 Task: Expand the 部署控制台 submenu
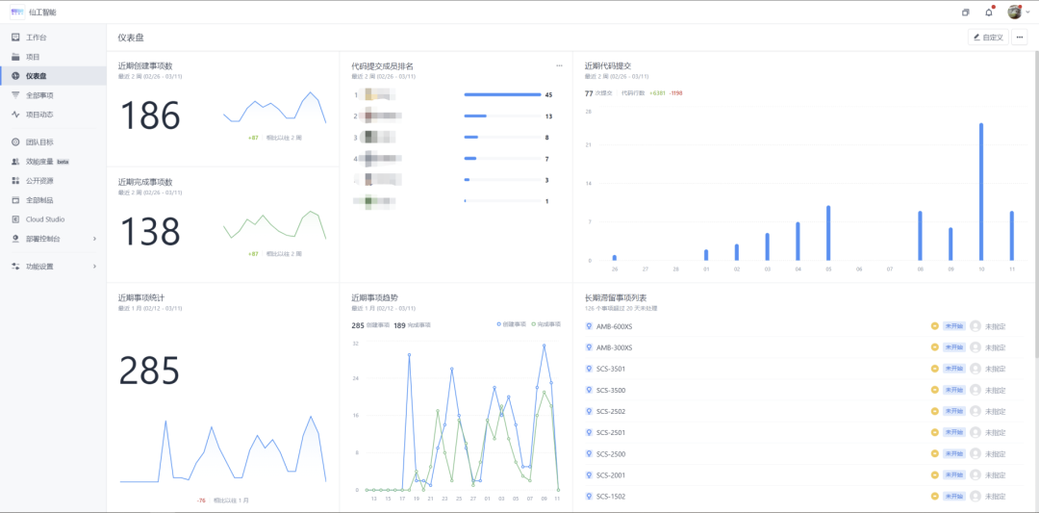(x=93, y=239)
